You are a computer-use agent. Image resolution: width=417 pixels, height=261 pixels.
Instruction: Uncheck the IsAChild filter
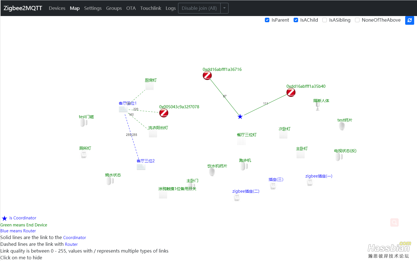[x=296, y=20]
